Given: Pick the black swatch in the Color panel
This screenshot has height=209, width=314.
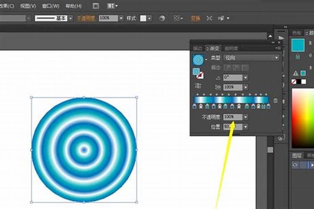Looking at the screenshot, I should click(x=299, y=82).
